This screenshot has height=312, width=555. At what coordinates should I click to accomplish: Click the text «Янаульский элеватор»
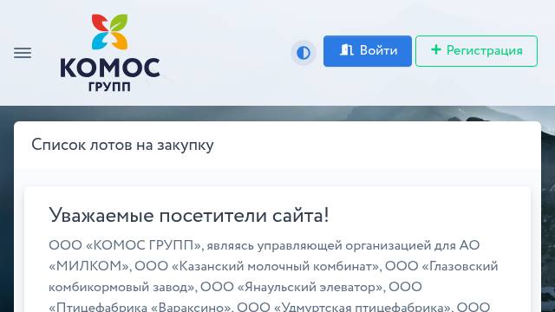pyautogui.click(x=310, y=287)
